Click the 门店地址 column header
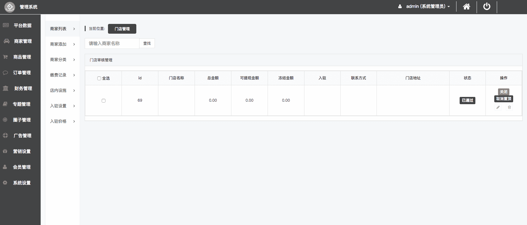The width and height of the screenshot is (527, 225). pyautogui.click(x=413, y=78)
